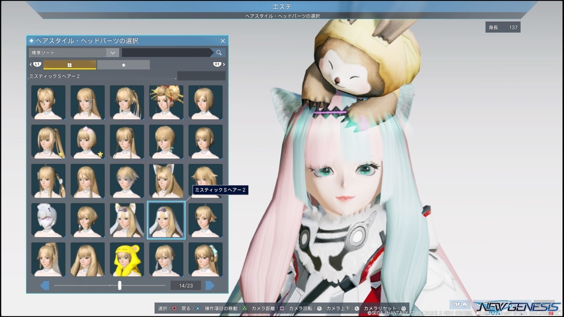The width and height of the screenshot is (564, 317).
Task: Click the search text field
Action: pos(167,53)
